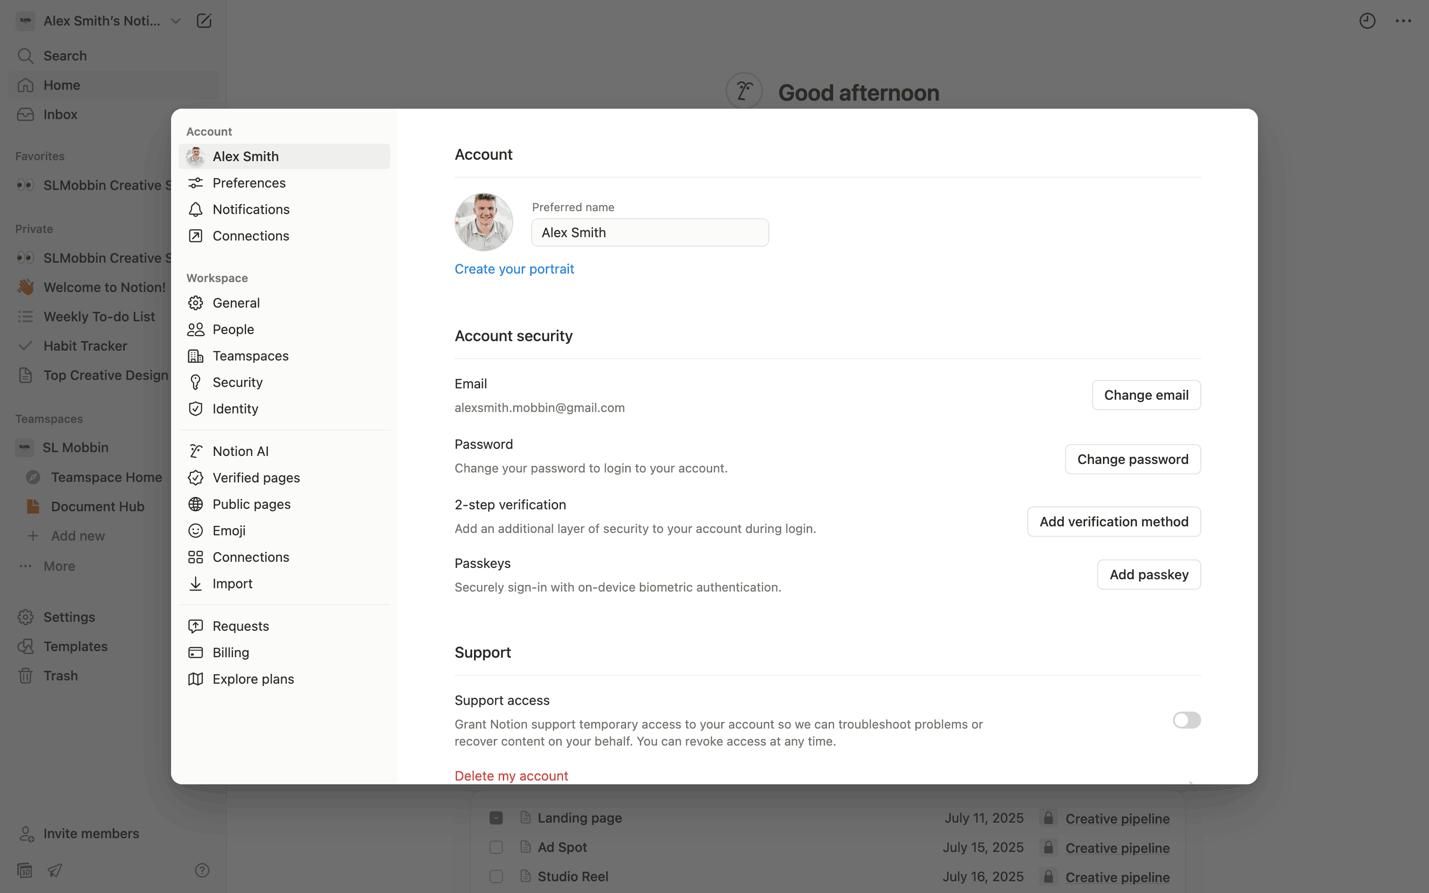
Task: Expand the SL Mobbin teamspace
Action: (x=75, y=448)
